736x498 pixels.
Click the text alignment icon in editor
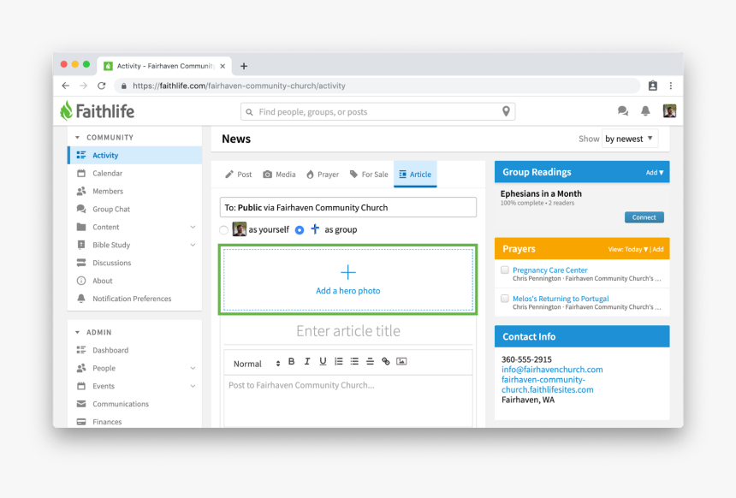(370, 361)
